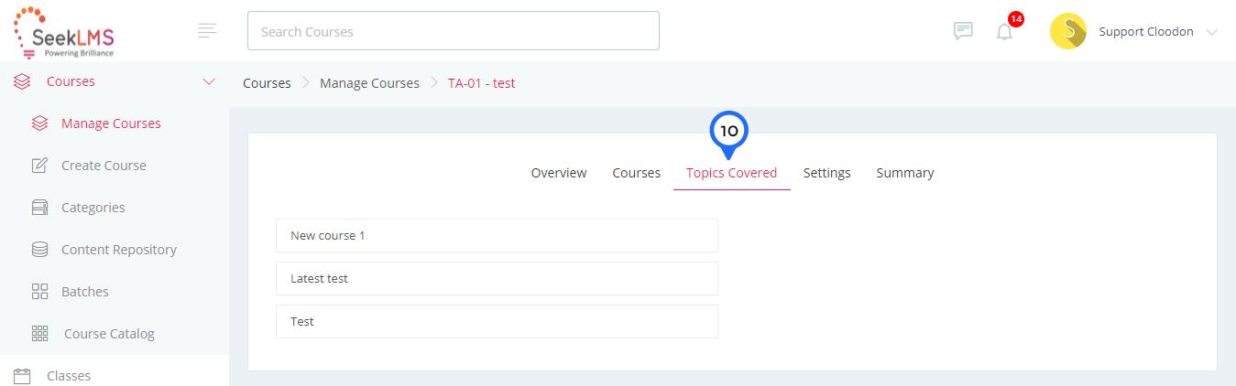Click Courses in the breadcrumb
Viewport: 1236px width, 386px height.
point(267,83)
